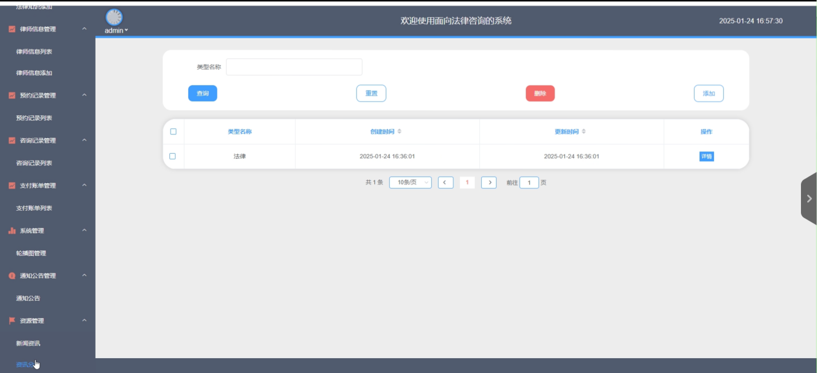Click the 法律 type name cell
Image resolution: width=817 pixels, height=373 pixels.
(240, 156)
